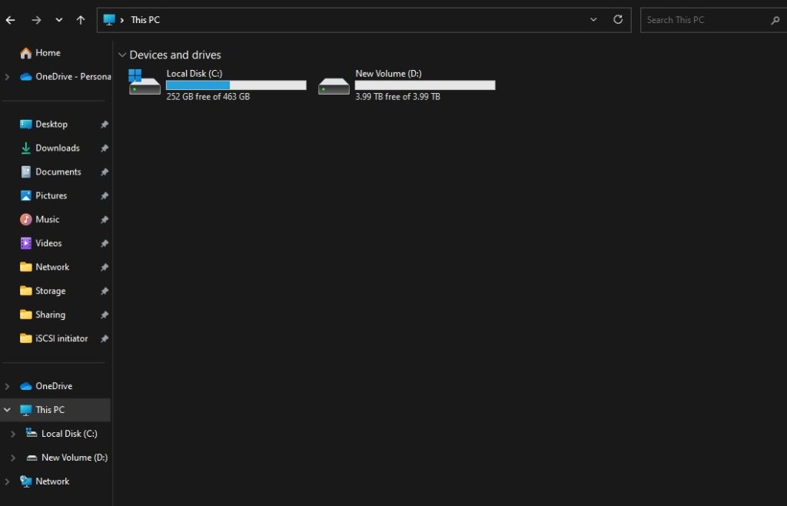Select Local Disk (C:) in navigation tree
The image size is (787, 506).
coord(69,434)
